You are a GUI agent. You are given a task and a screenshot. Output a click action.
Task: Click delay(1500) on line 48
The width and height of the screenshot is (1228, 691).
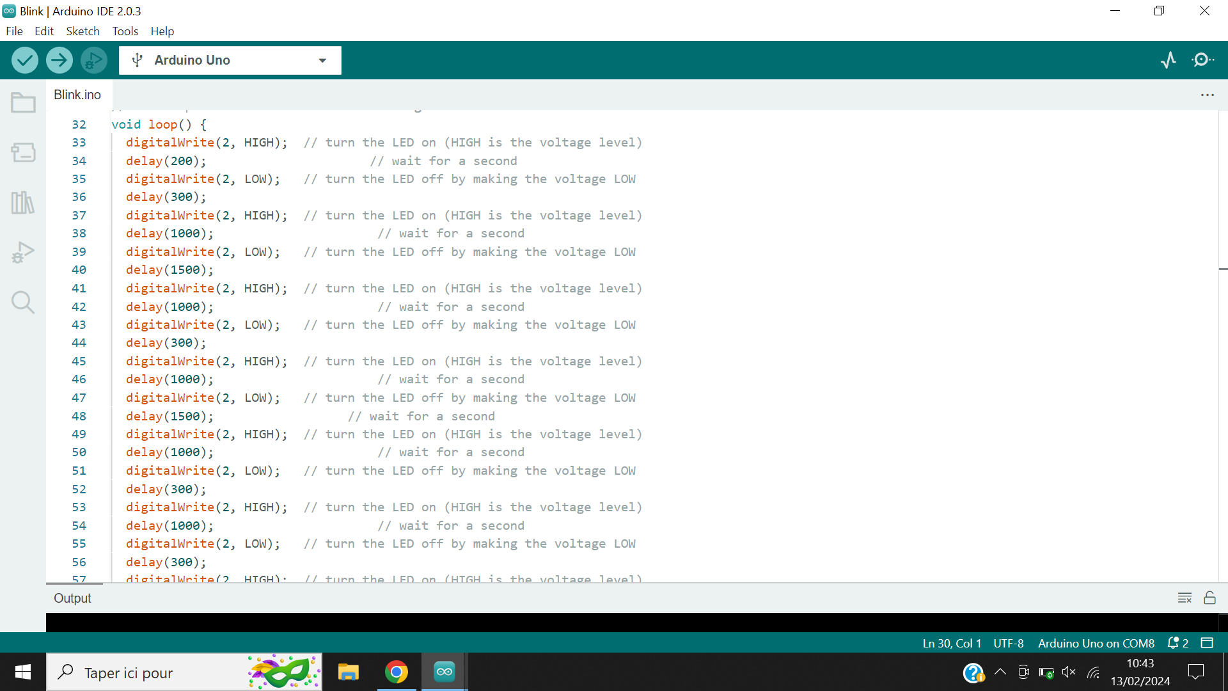[x=170, y=416]
